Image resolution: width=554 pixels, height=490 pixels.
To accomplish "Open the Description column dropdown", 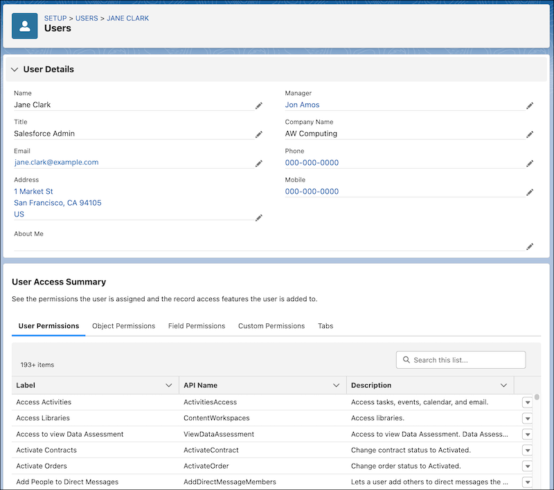I will (x=505, y=385).
